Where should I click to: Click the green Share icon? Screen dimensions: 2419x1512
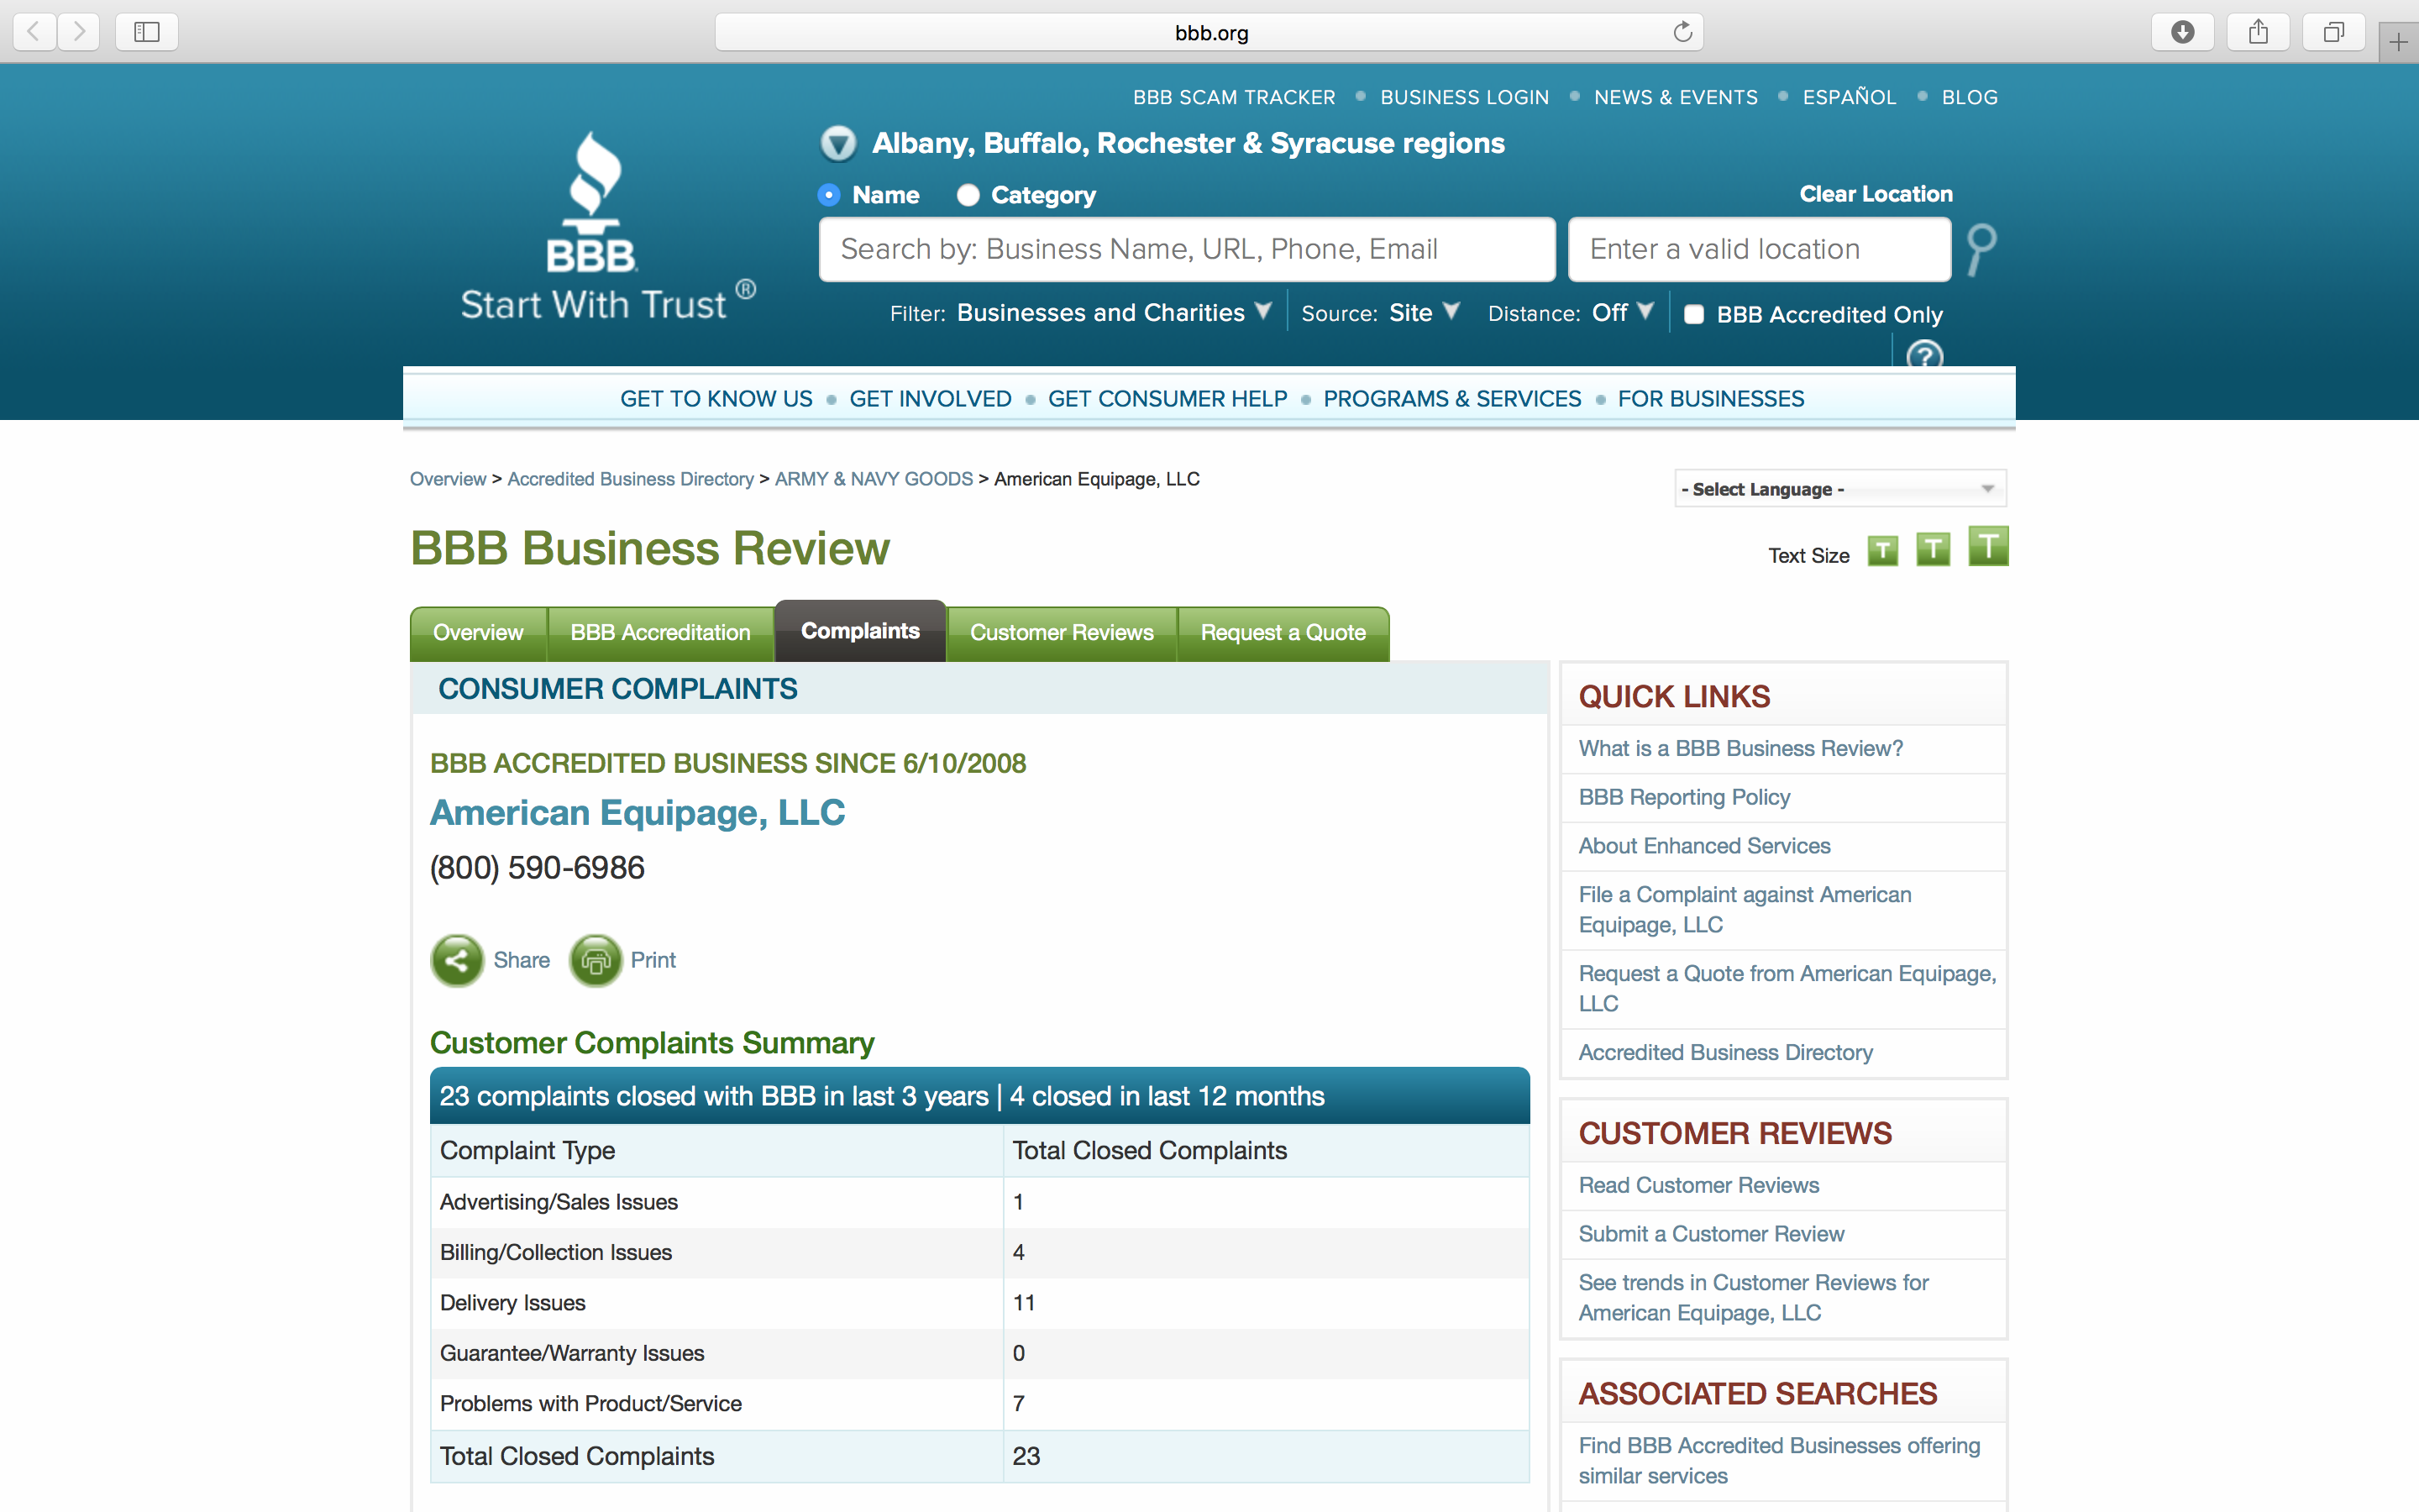click(457, 960)
